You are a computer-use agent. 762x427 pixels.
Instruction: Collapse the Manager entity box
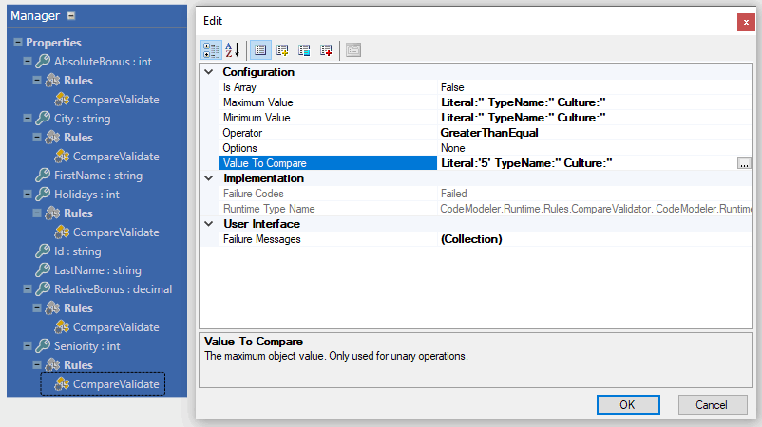point(71,16)
